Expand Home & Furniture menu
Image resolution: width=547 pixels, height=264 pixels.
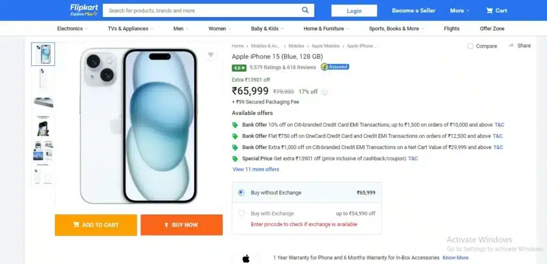point(326,29)
